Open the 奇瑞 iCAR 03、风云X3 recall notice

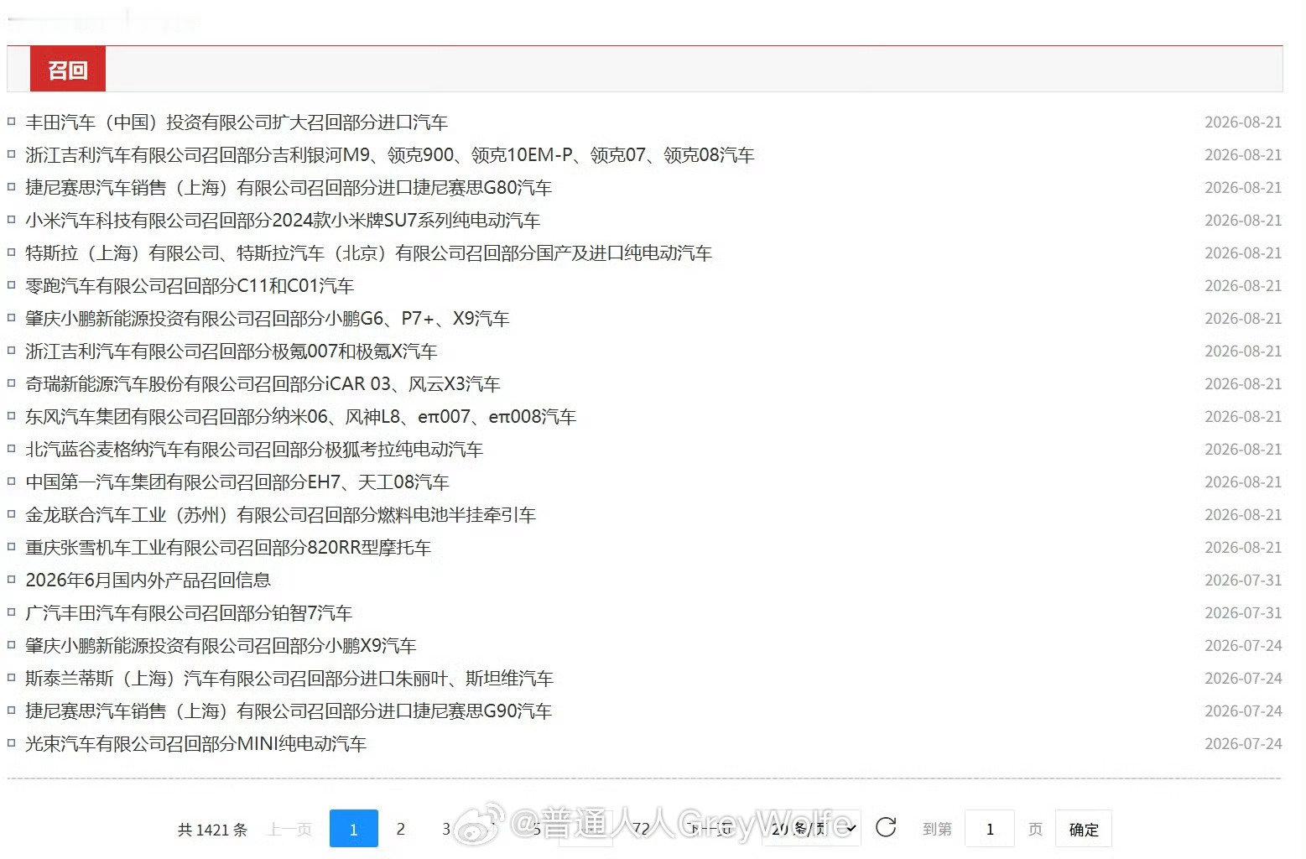[263, 384]
